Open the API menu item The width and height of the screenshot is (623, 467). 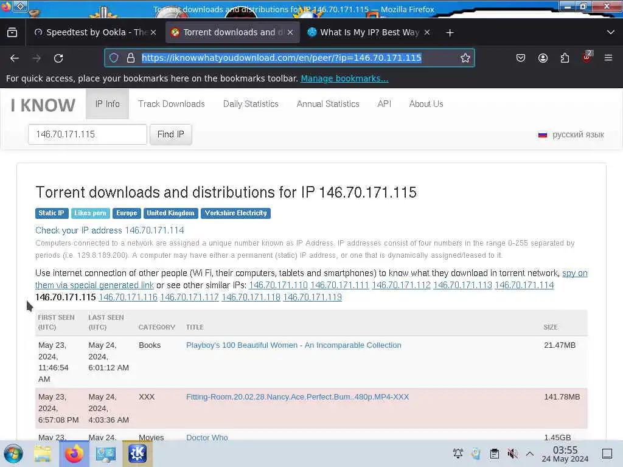point(385,103)
